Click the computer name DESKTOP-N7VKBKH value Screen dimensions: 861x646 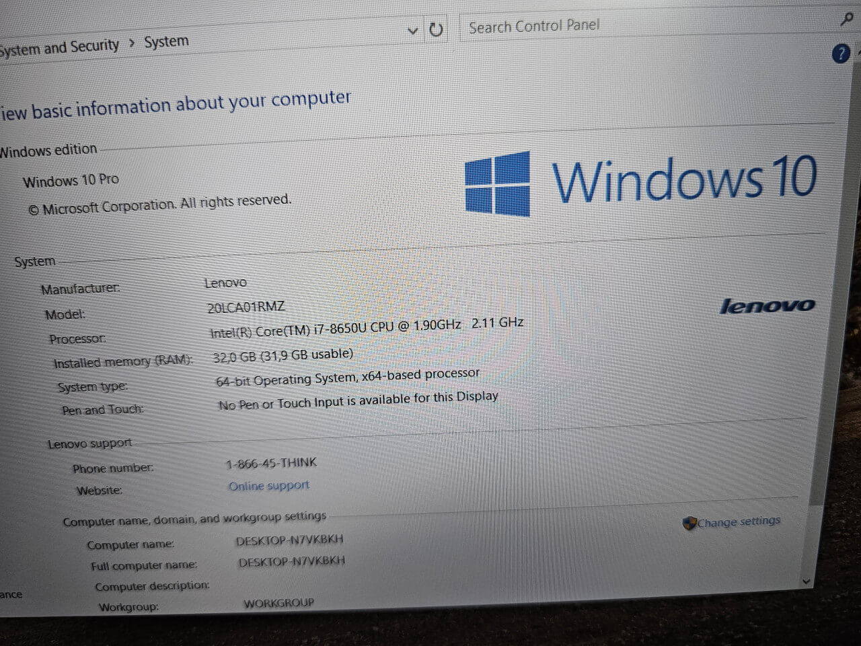click(289, 540)
